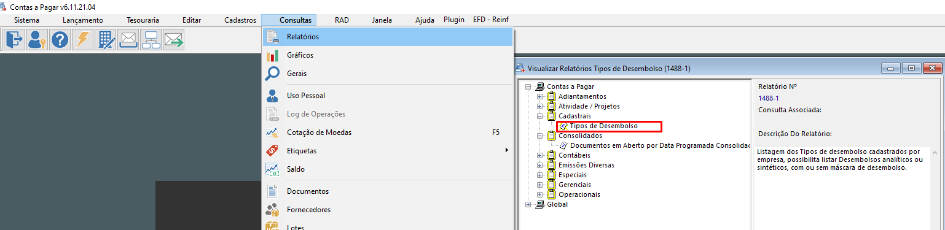Choose Gerais in Consultas menu
Viewport: 945px width, 230px height.
point(388,74)
